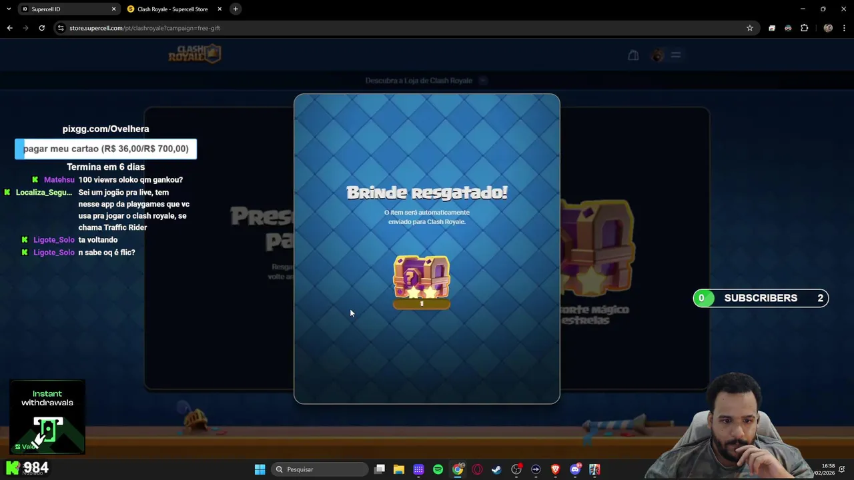Close the Clash Royale Supercell Store tab
The height and width of the screenshot is (480, 854).
click(220, 9)
